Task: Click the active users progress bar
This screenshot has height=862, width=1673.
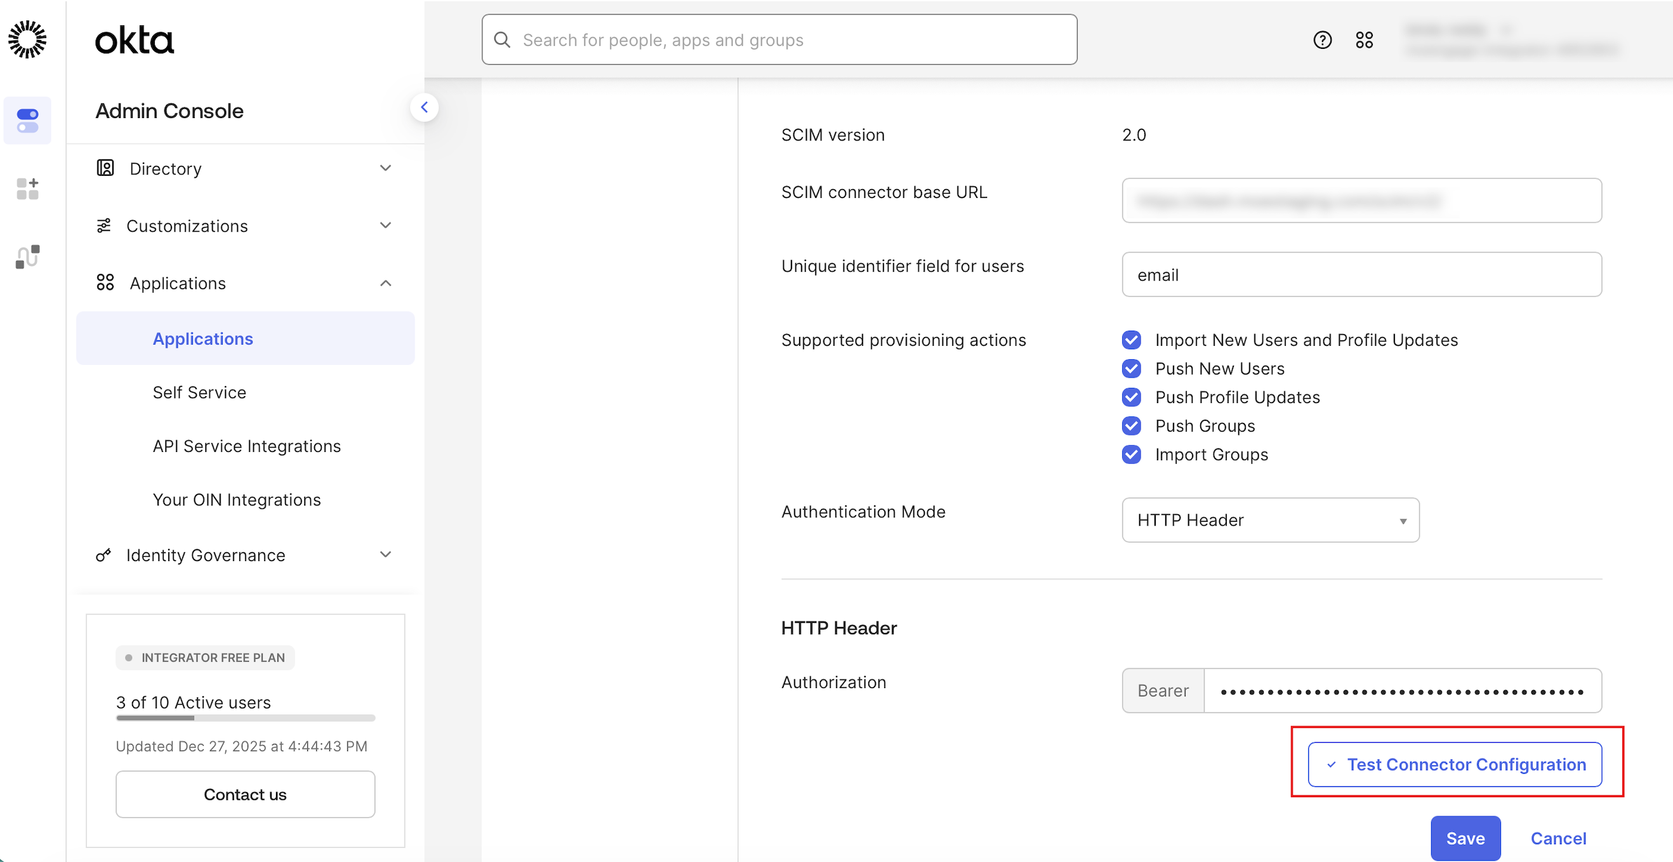Action: 245,718
